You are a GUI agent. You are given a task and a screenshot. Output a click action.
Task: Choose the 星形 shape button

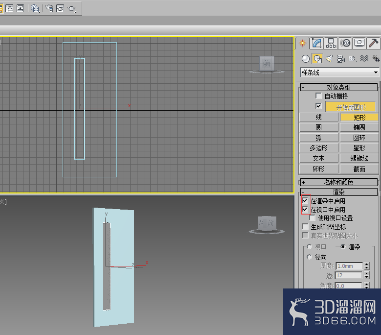(359, 148)
